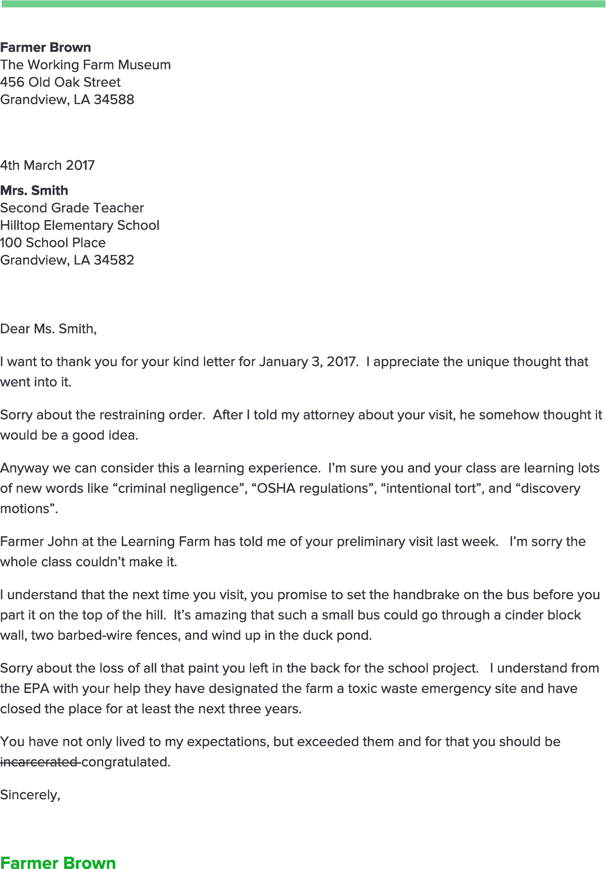Click the struck-through word "incarcerated"
Image resolution: width=606 pixels, height=869 pixels.
pos(39,762)
